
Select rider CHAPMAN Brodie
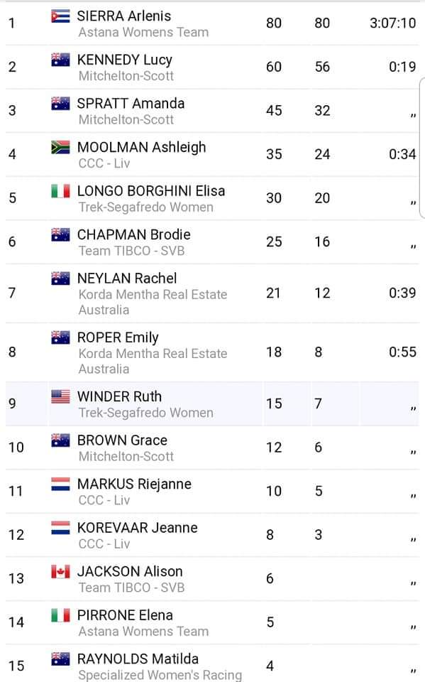point(134,235)
